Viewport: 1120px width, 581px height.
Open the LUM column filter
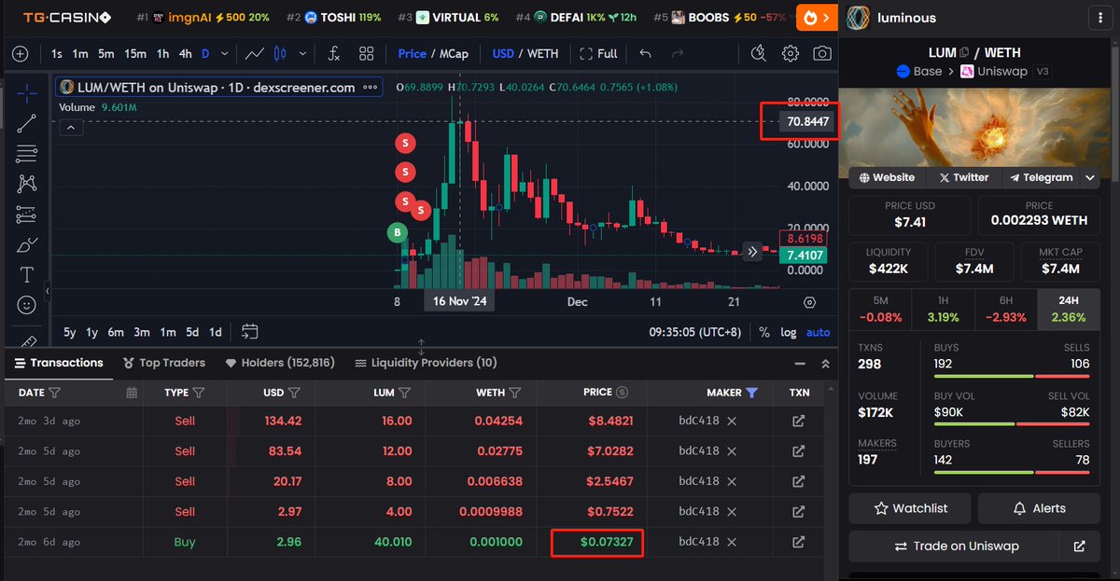point(405,393)
